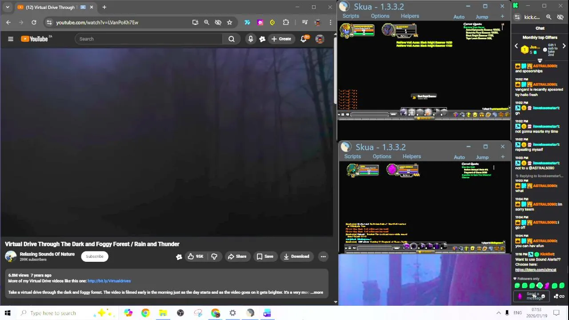Click the zoom magnifier in YouTube address bar
The image size is (569, 320).
tap(207, 22)
